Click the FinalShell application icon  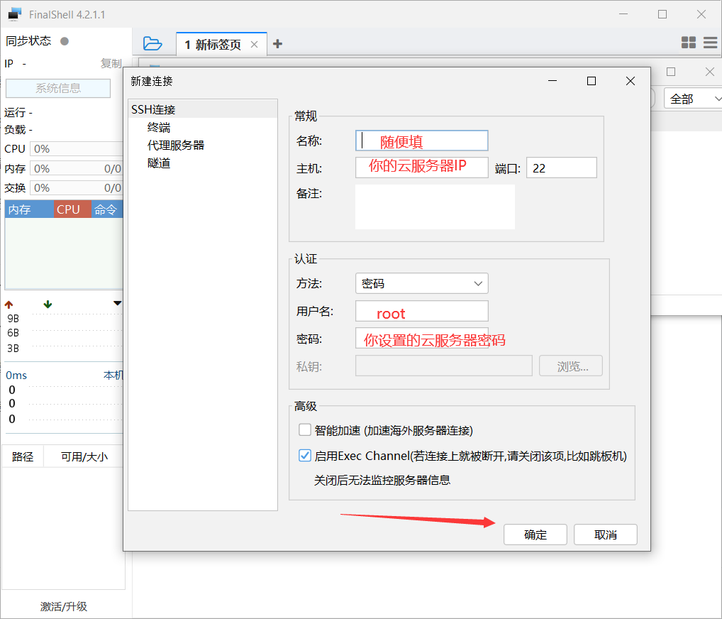point(15,14)
